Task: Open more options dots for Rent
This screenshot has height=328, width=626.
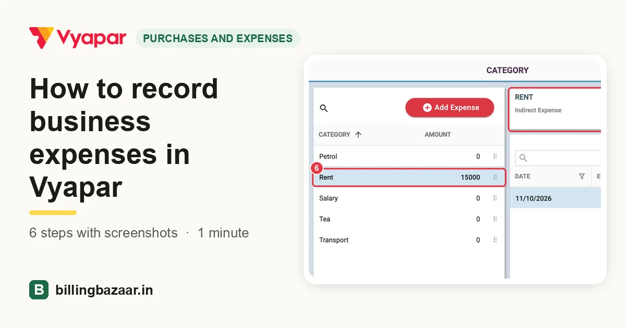Action: (x=495, y=178)
